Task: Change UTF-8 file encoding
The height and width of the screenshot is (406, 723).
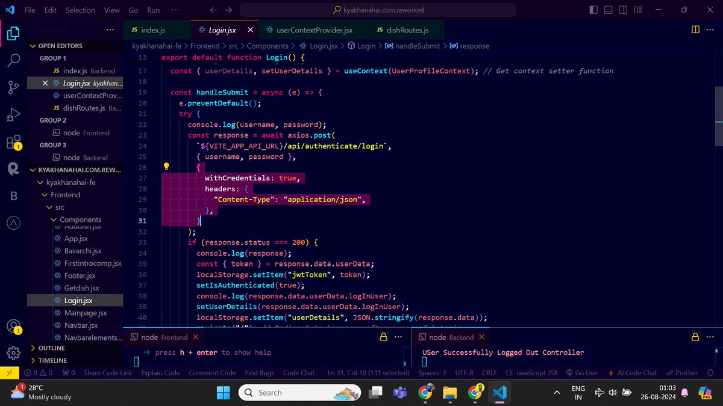Action: pos(464,373)
